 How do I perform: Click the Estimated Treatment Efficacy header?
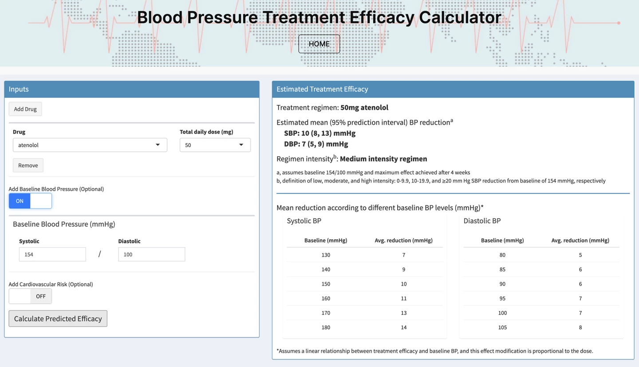tap(453, 89)
